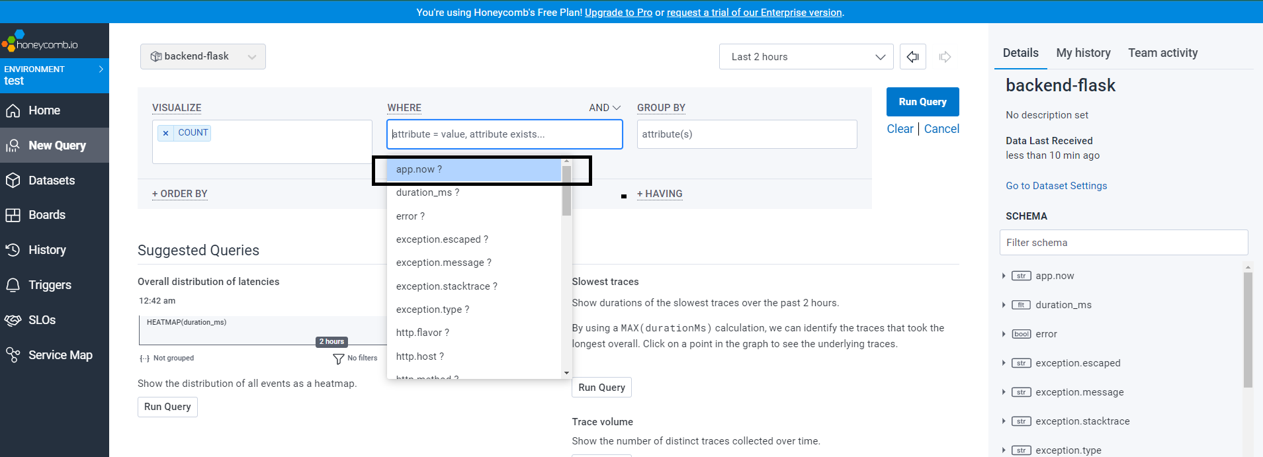1263x457 pixels.
Task: Choose error ? in the dropdown list
Action: pyautogui.click(x=474, y=216)
